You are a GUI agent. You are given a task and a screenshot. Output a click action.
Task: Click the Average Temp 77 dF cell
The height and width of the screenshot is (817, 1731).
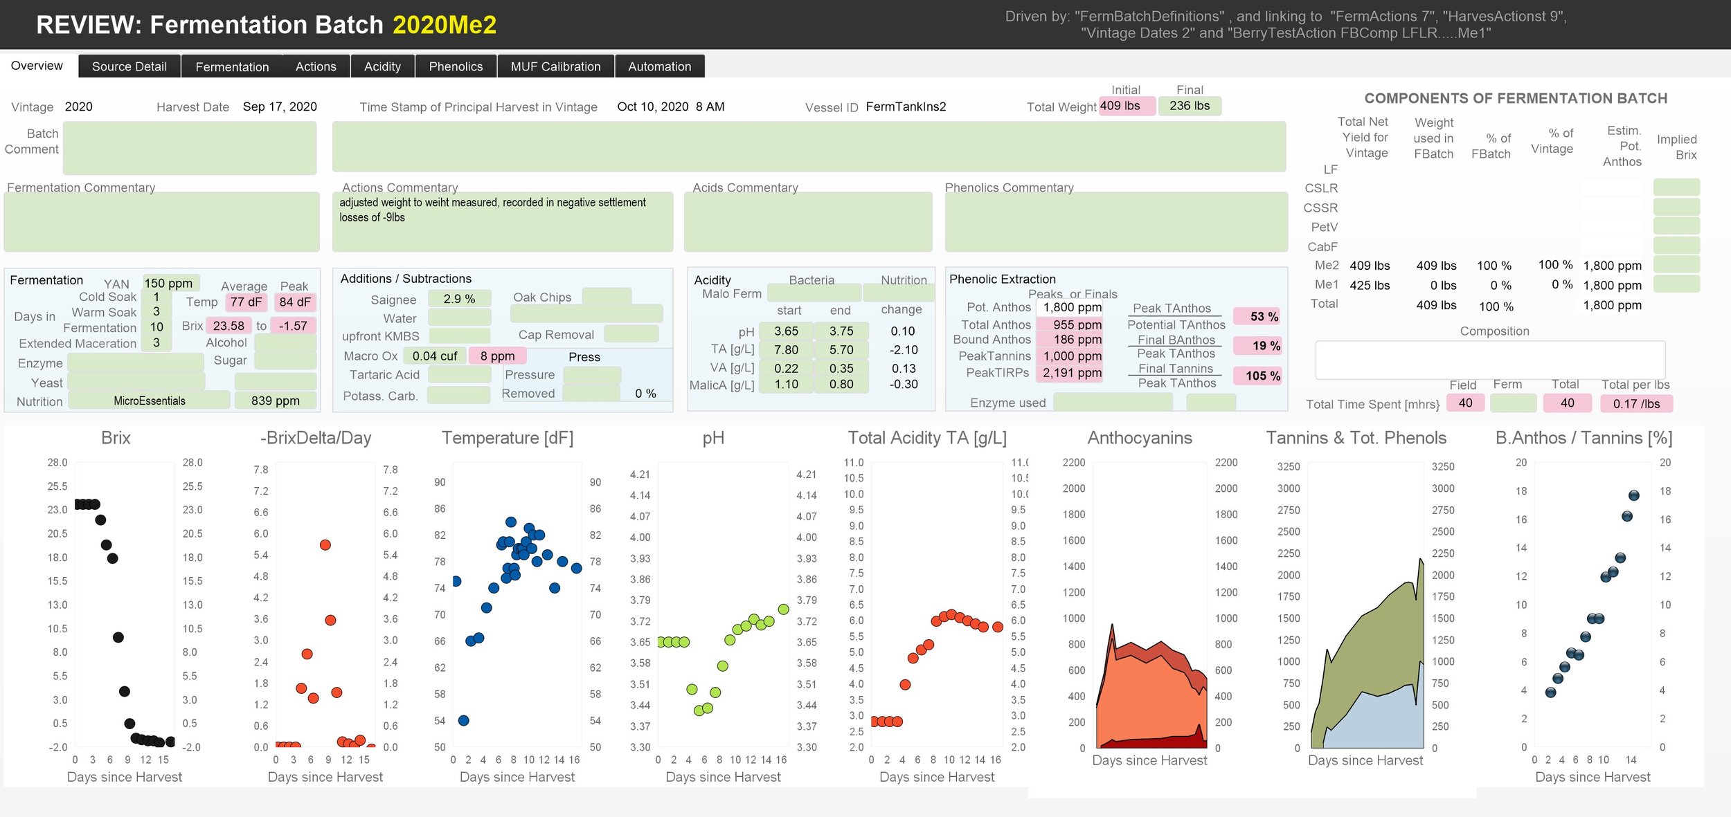(246, 302)
